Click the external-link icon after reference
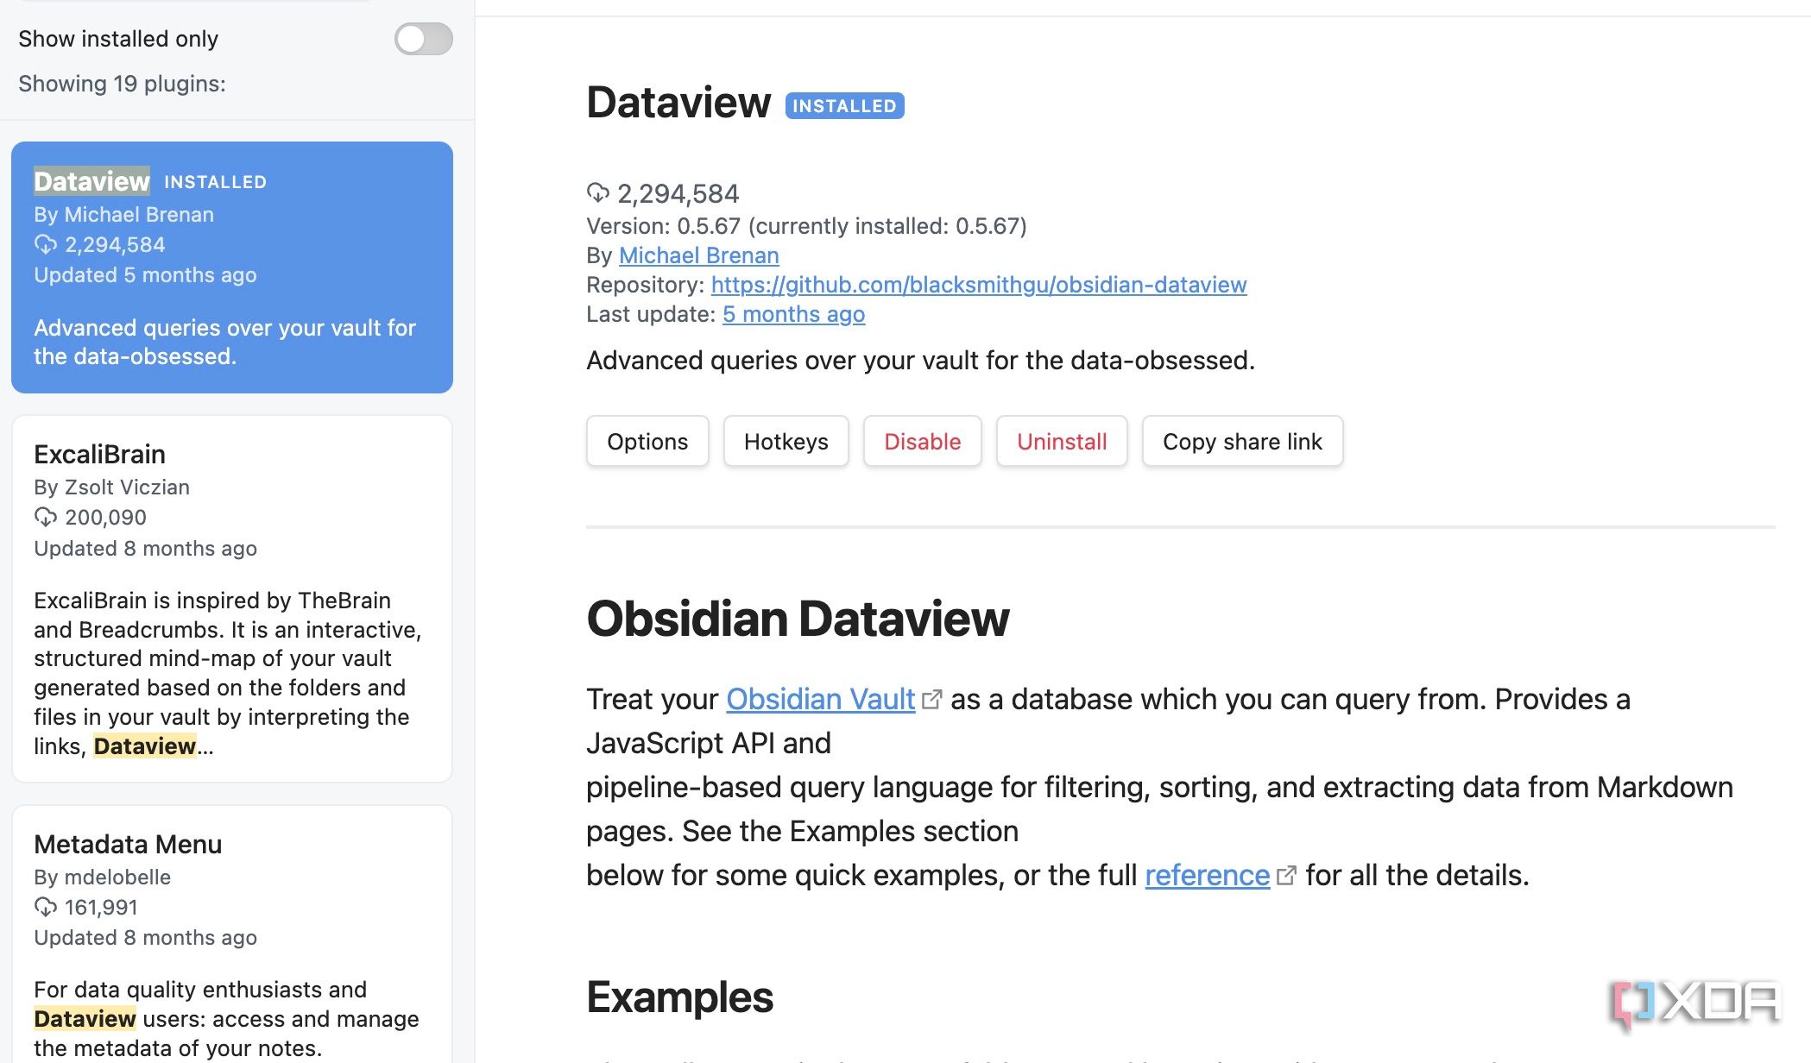This screenshot has height=1063, width=1811. pos(1285,874)
